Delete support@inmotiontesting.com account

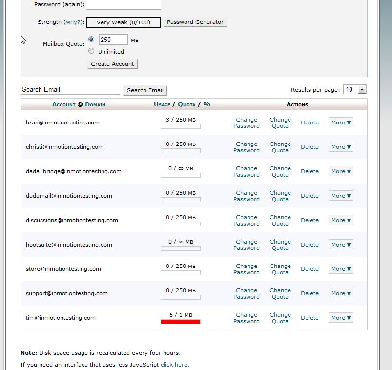309,293
